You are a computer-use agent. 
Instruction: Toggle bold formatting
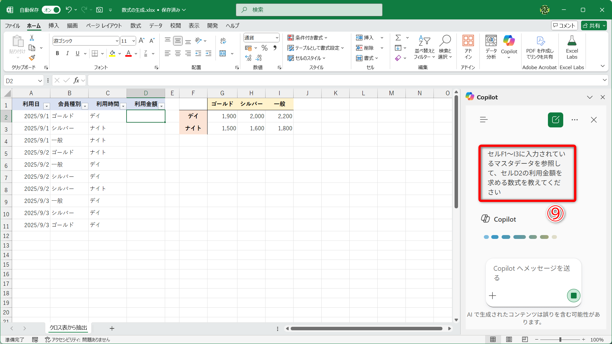click(x=57, y=54)
